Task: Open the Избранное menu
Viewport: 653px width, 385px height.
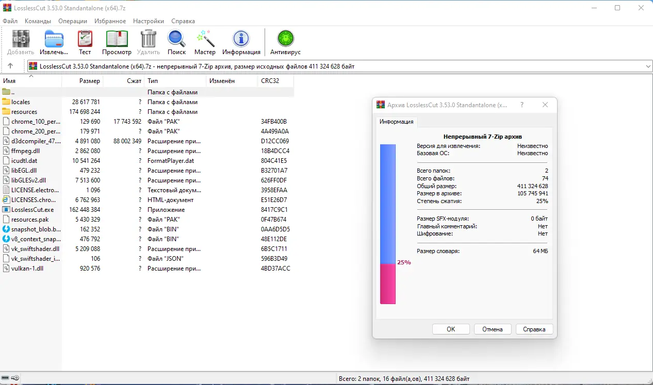Action: pos(110,21)
